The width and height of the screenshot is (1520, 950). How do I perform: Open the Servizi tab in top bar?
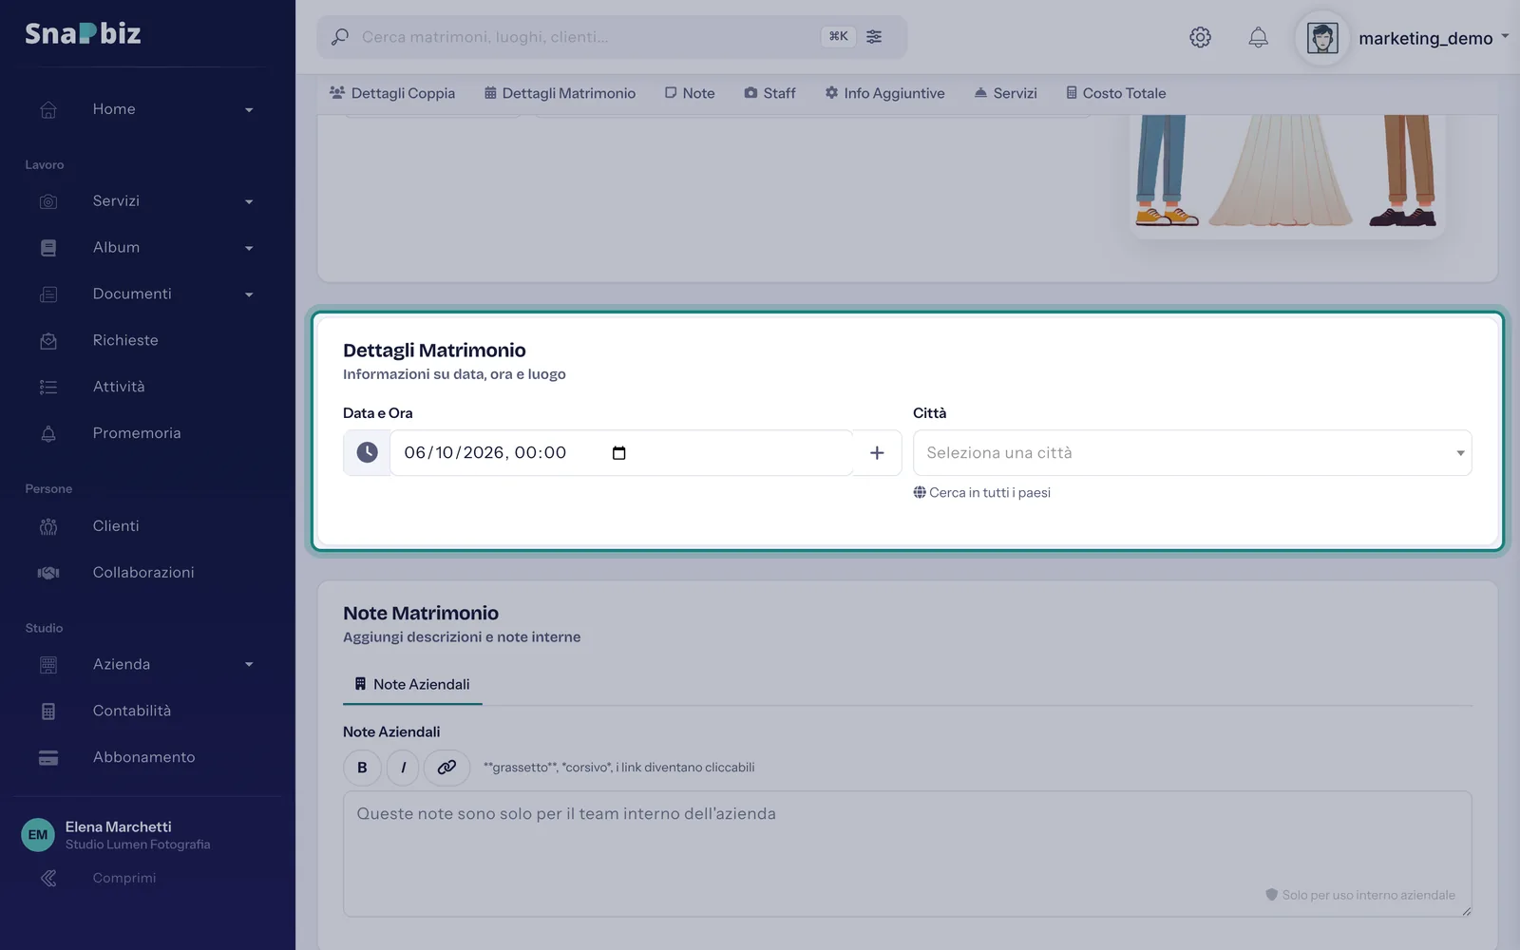(x=1005, y=93)
